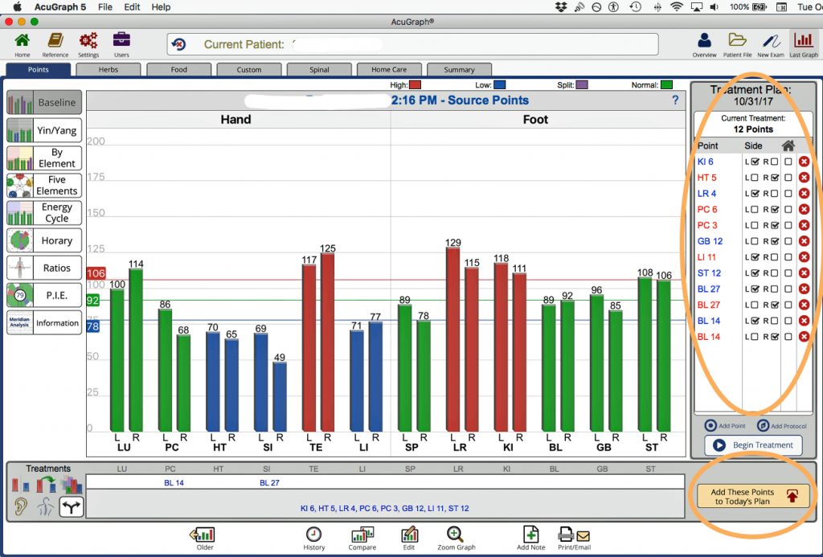
Task: Show the Last Graph
Action: coord(804,45)
